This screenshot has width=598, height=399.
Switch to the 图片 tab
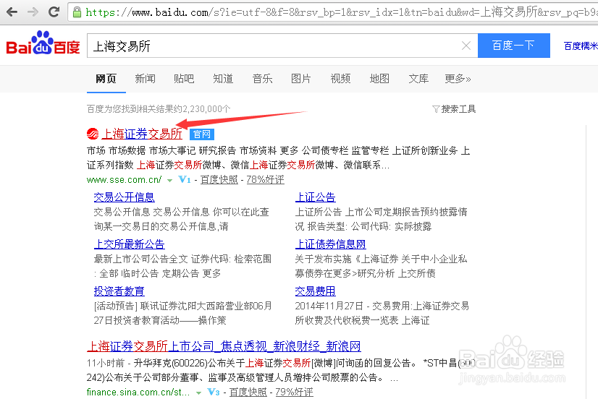(301, 79)
